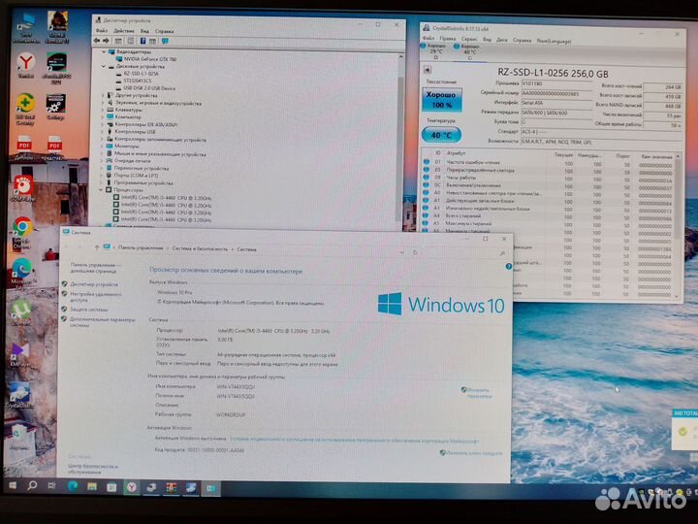Collapse the Дисковые устройства node
The width and height of the screenshot is (698, 524).
tap(104, 66)
